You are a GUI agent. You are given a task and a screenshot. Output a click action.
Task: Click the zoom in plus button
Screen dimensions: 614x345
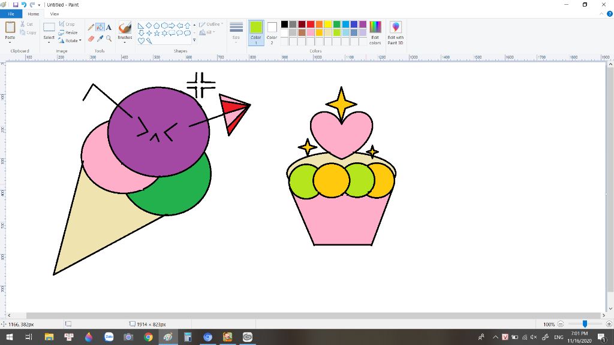point(609,324)
